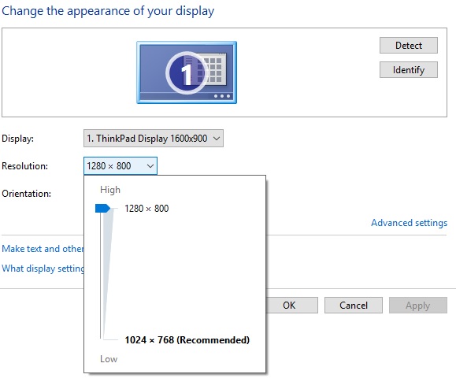Select the monitor 1 display thumbnail
Screen dimensions: 456x378
pos(187,72)
